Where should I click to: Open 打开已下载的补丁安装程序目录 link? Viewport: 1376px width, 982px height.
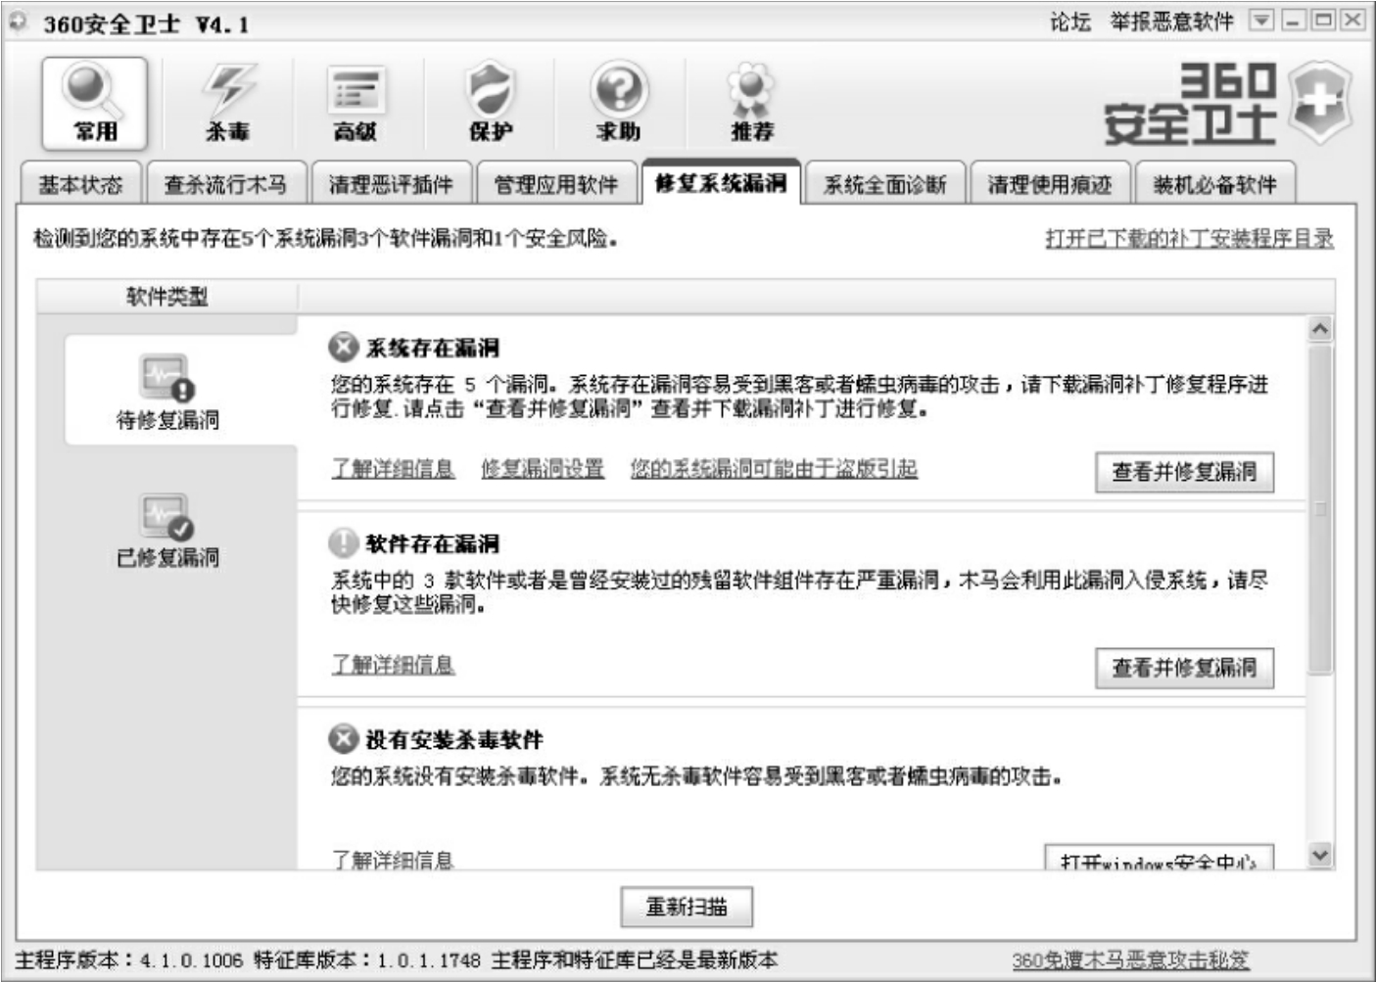coord(1190,238)
